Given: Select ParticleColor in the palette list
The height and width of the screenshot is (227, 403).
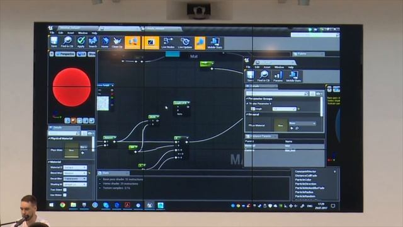Looking at the screenshot, I should coord(304,180).
